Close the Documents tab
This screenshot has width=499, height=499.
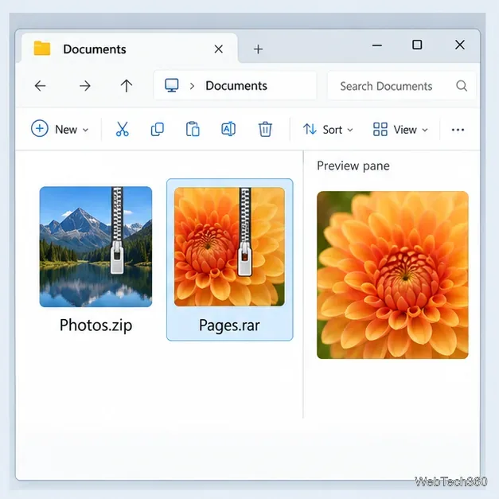click(218, 49)
